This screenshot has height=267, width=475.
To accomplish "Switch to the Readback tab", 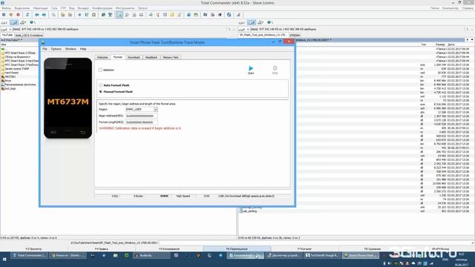I will pos(151,57).
